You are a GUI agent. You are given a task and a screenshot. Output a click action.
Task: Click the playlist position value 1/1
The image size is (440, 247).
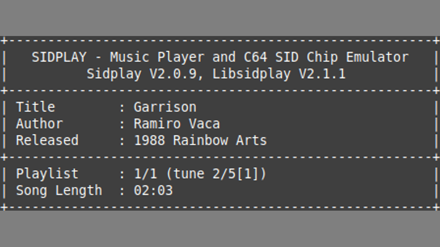145,174
